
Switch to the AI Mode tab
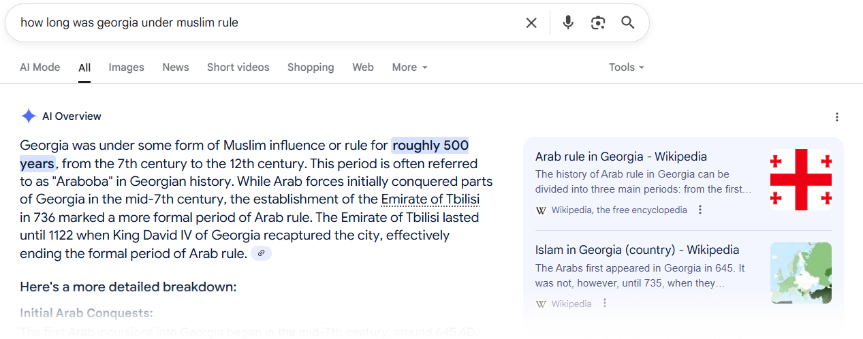click(x=40, y=67)
